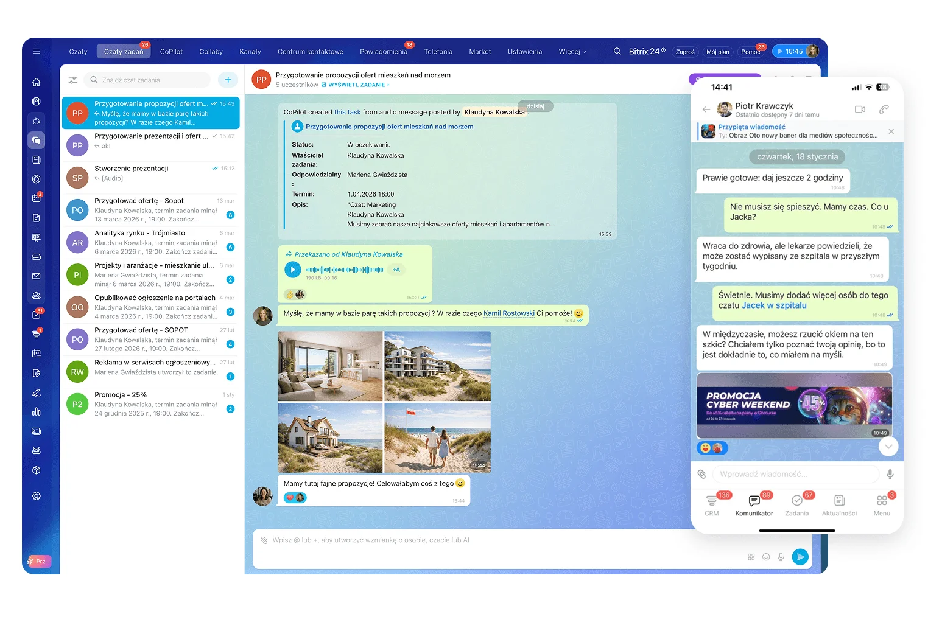Attach file in phone message bar
This screenshot has height=617, width=928.
702,474
